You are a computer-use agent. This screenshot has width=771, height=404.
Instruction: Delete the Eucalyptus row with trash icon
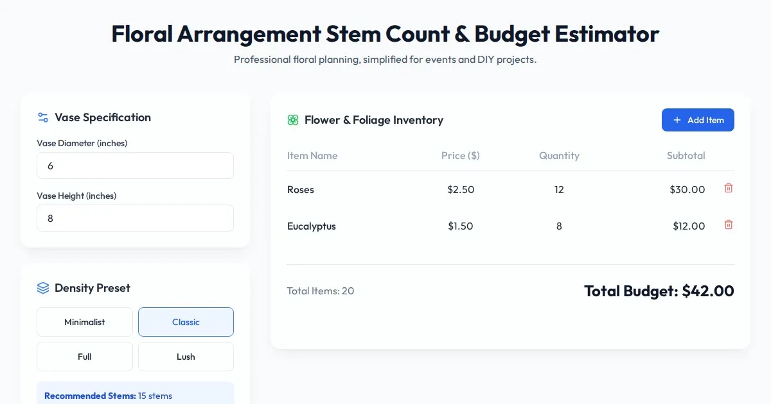729,225
